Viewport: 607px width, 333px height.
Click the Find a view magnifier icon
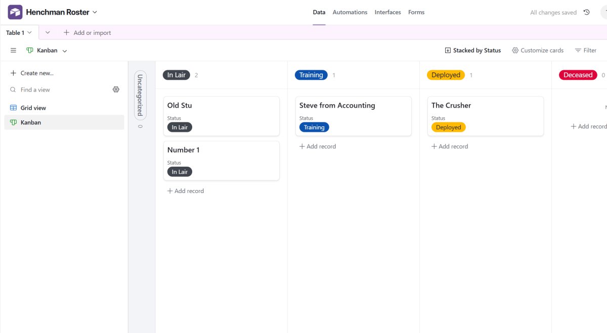click(x=12, y=89)
